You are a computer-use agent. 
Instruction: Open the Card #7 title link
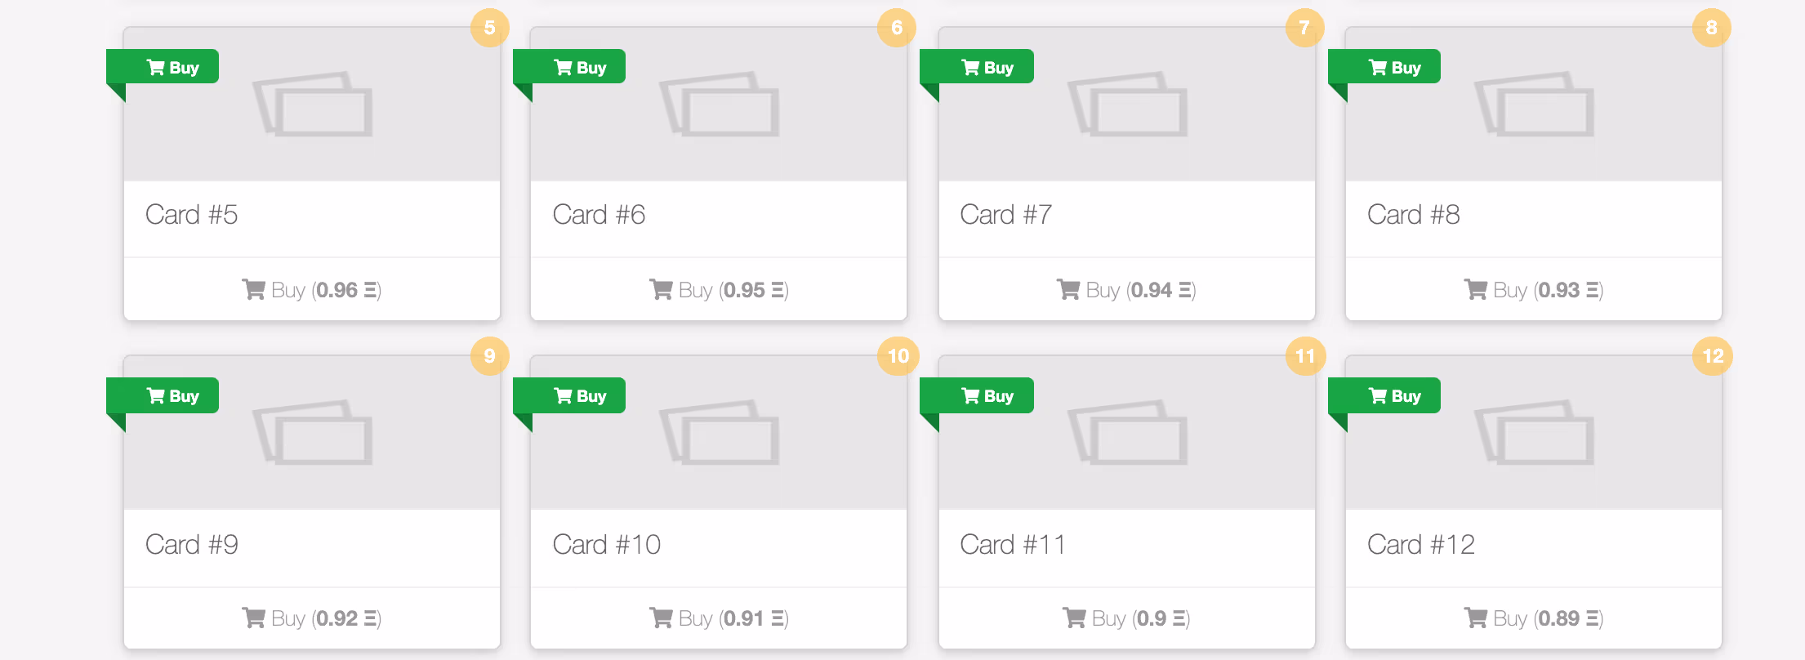click(1005, 215)
